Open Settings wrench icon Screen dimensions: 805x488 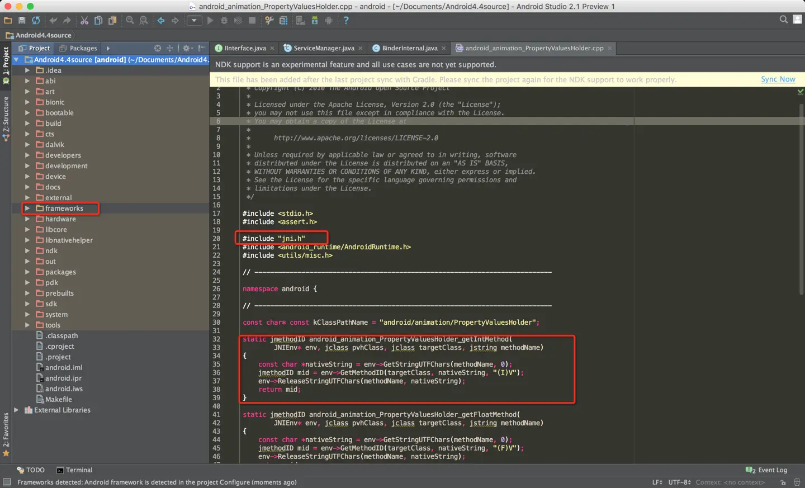(269, 20)
